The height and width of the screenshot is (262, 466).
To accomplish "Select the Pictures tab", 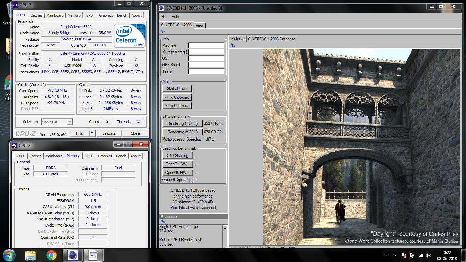I will point(238,39).
